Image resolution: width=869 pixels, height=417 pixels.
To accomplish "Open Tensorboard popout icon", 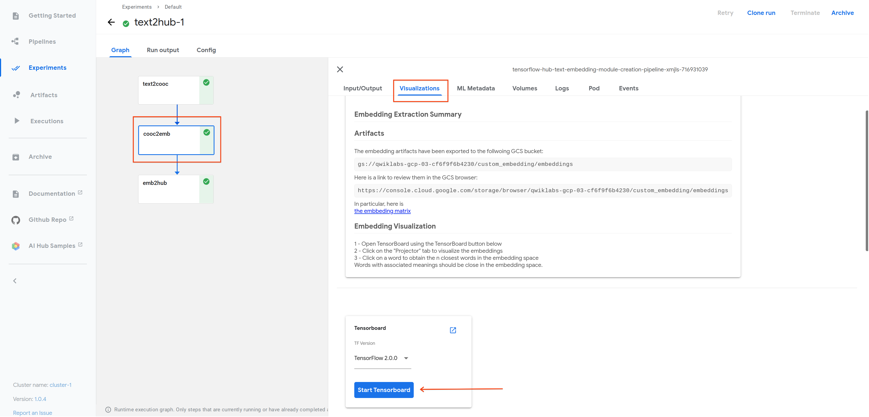I will click(453, 330).
